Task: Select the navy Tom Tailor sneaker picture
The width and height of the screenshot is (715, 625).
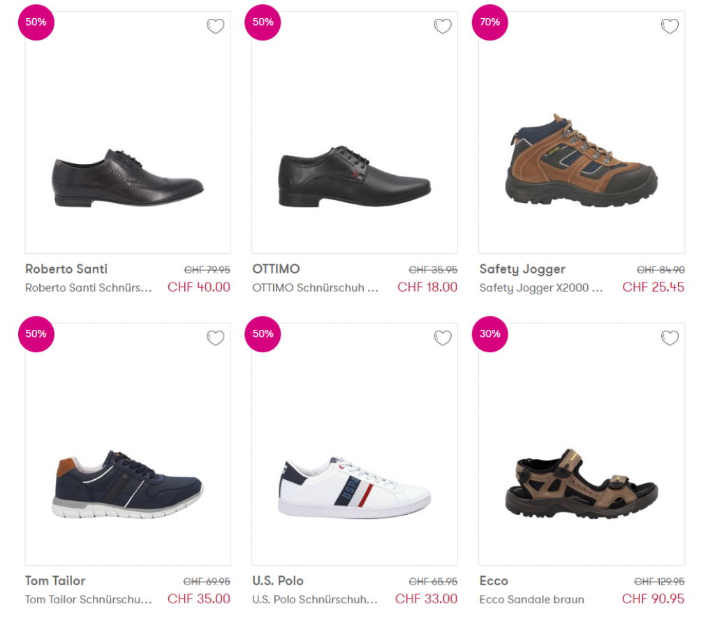Action: click(x=128, y=485)
